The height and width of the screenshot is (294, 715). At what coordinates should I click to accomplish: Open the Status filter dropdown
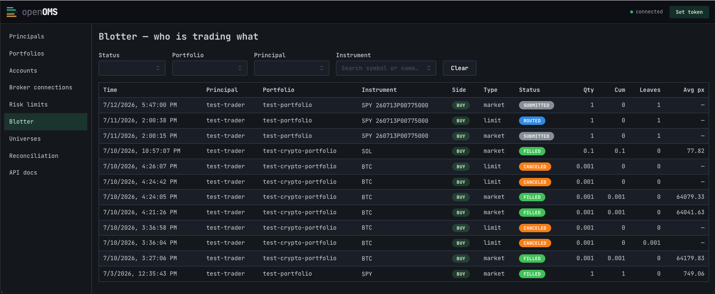[132, 68]
